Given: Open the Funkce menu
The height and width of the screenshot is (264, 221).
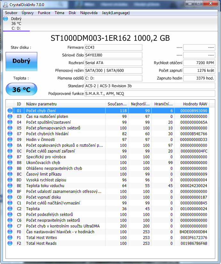Looking at the screenshot, I should [x=44, y=13].
